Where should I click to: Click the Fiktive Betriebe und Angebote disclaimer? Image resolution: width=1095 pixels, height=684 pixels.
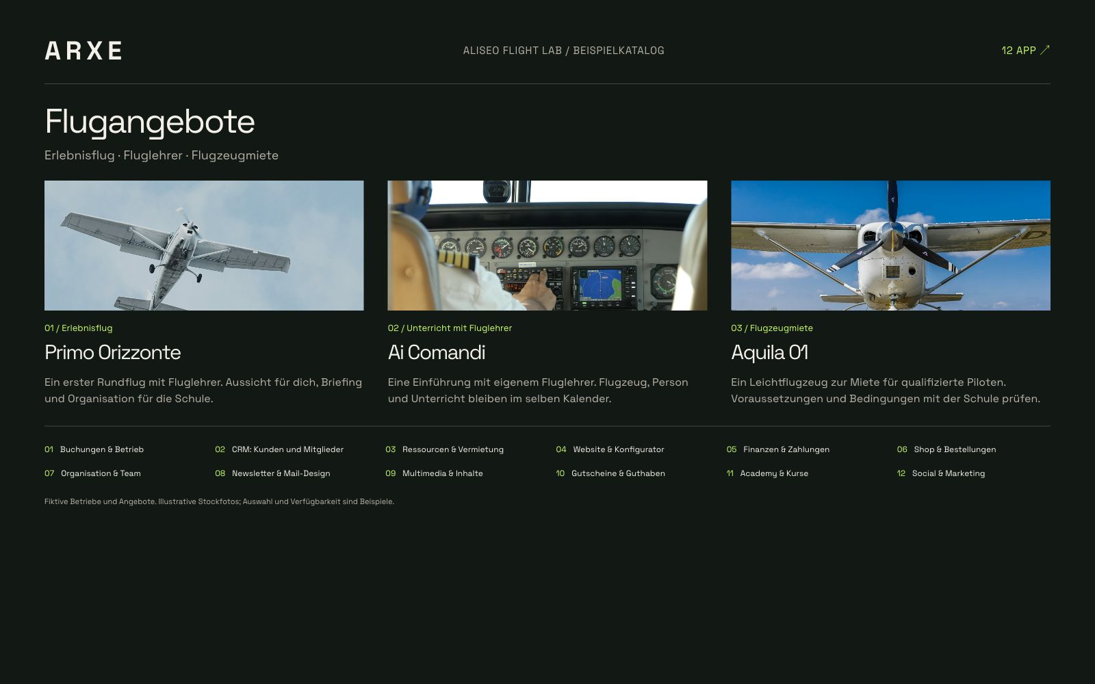pos(219,501)
